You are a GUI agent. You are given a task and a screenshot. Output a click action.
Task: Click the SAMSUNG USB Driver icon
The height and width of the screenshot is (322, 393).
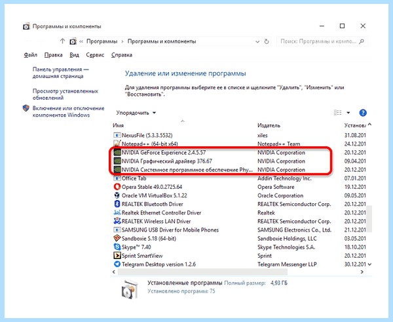click(117, 230)
